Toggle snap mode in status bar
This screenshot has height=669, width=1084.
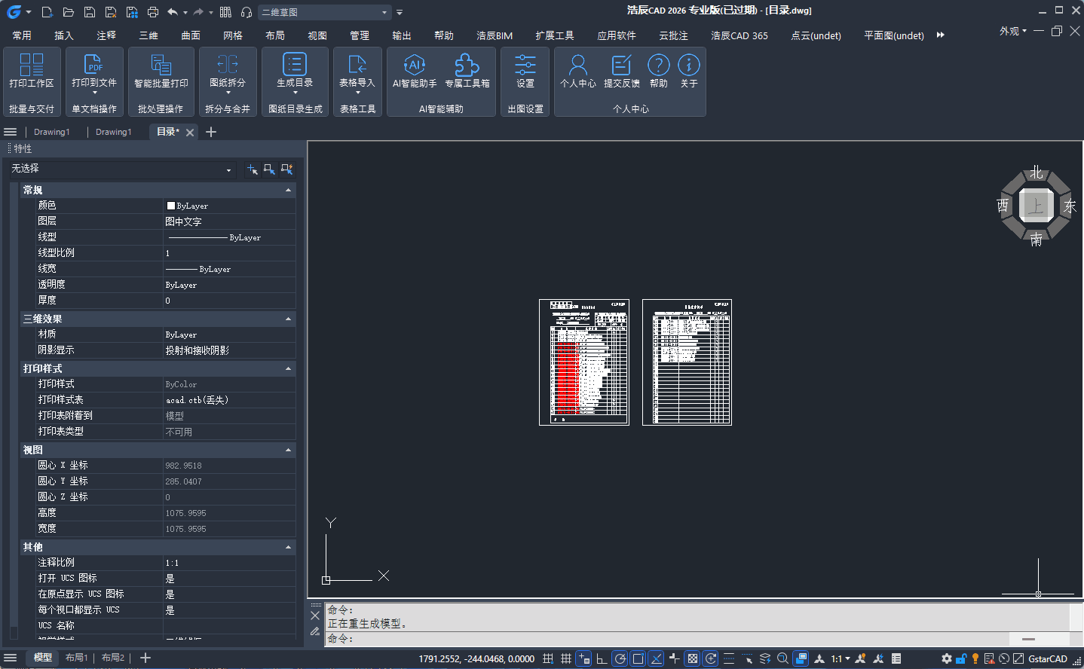[x=548, y=658]
